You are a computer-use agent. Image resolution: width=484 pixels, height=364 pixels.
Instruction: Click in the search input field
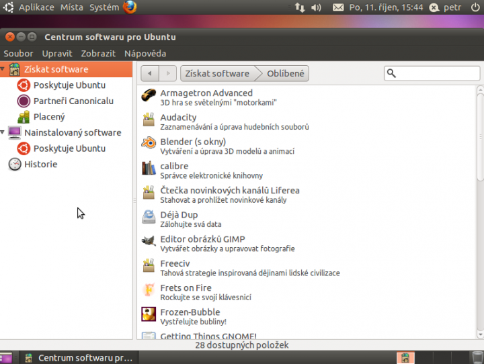(432, 73)
